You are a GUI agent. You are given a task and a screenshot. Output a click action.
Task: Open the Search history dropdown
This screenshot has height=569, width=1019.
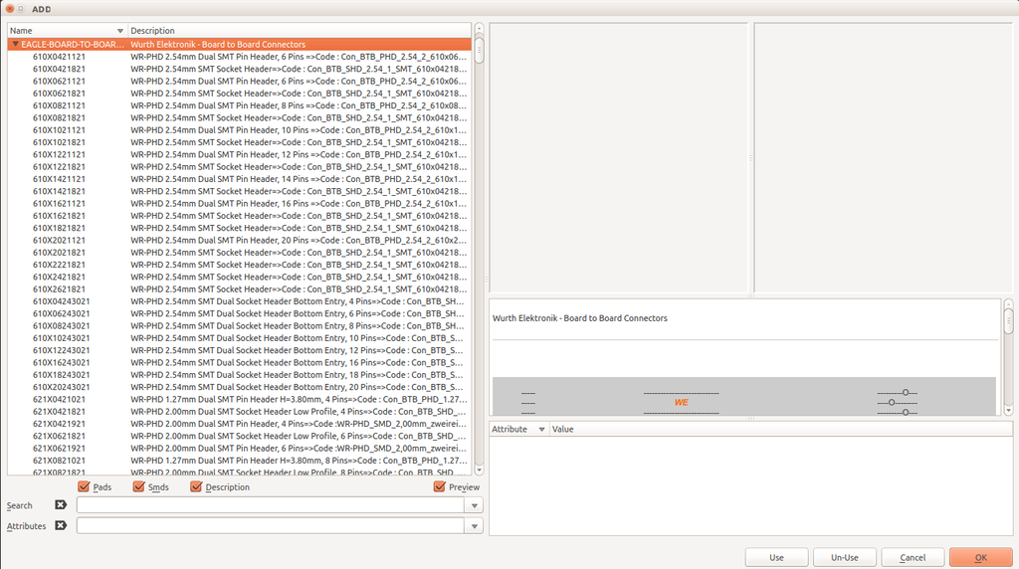[x=475, y=505]
